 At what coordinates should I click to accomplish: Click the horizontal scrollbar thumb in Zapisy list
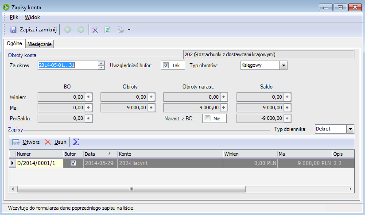click(x=132, y=189)
